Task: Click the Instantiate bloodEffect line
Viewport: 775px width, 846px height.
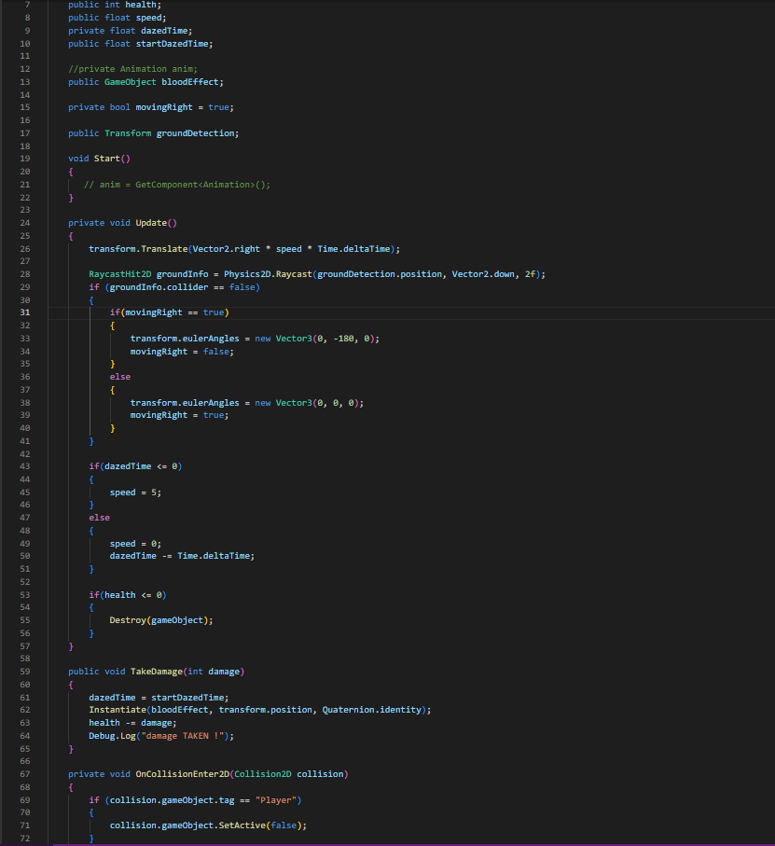Action: tap(259, 710)
